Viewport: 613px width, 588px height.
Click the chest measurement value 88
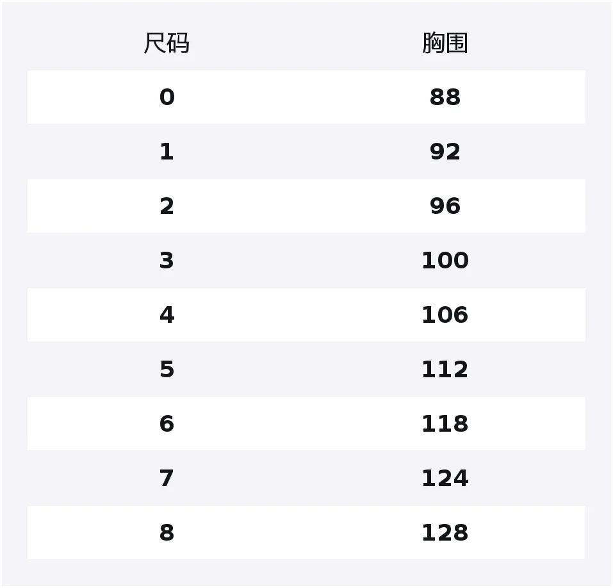[445, 97]
